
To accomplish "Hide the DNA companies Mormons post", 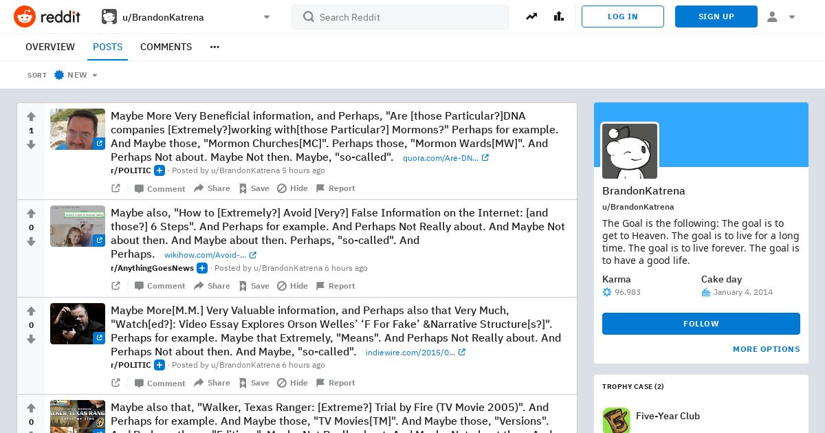I will (292, 188).
